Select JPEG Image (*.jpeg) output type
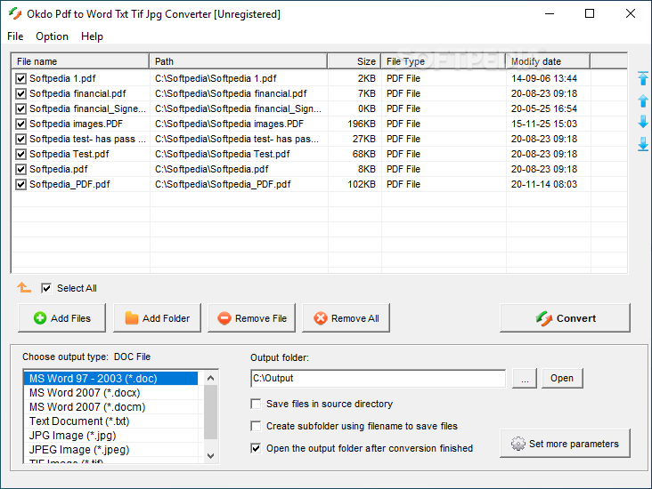This screenshot has width=652, height=489. click(x=110, y=450)
